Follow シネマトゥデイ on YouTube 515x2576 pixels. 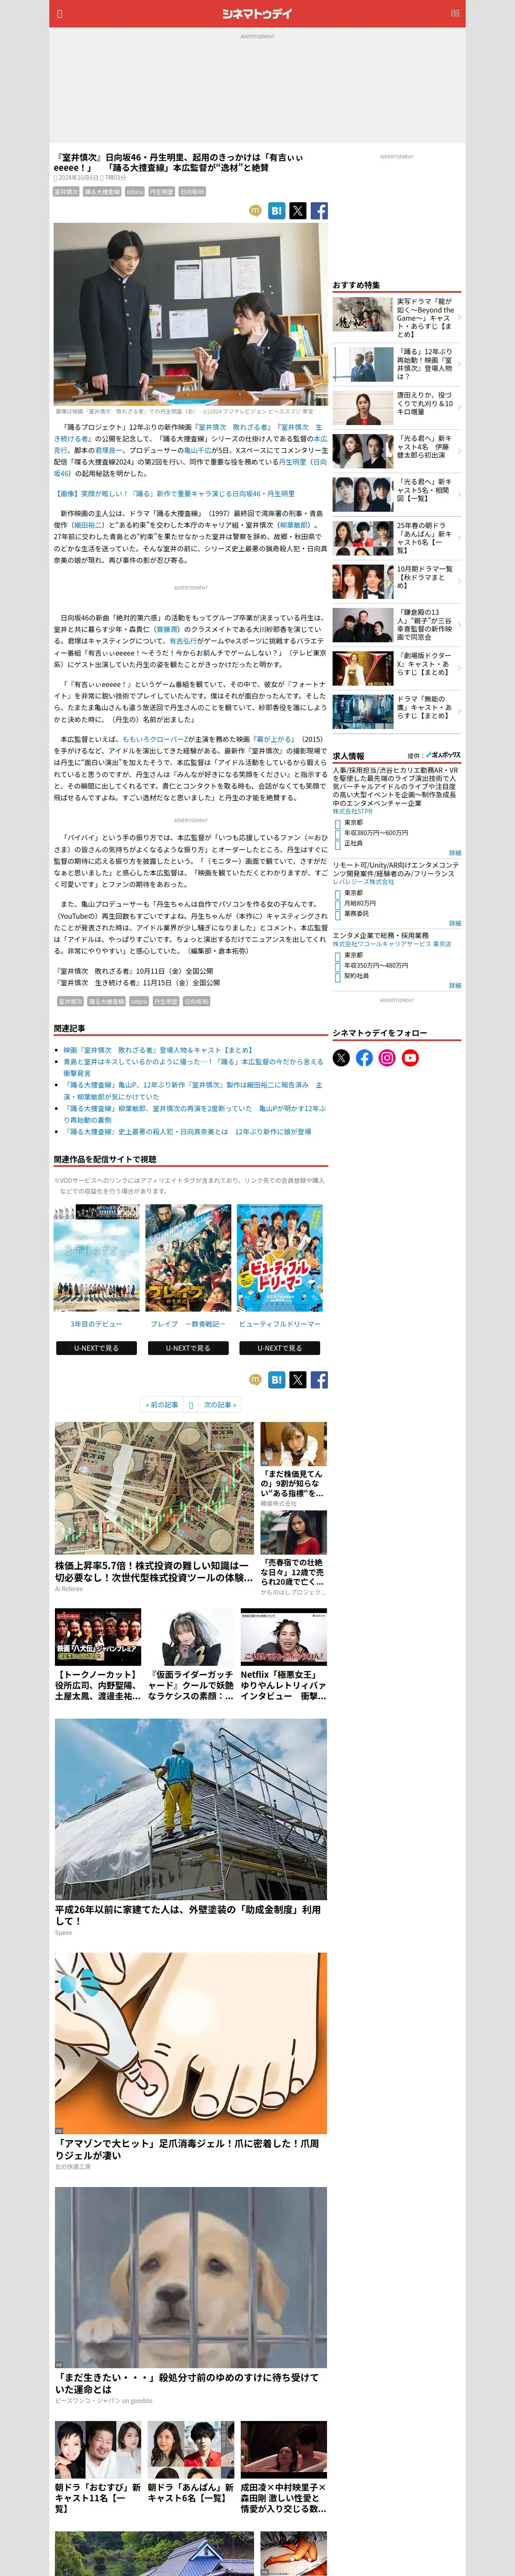(x=410, y=1057)
